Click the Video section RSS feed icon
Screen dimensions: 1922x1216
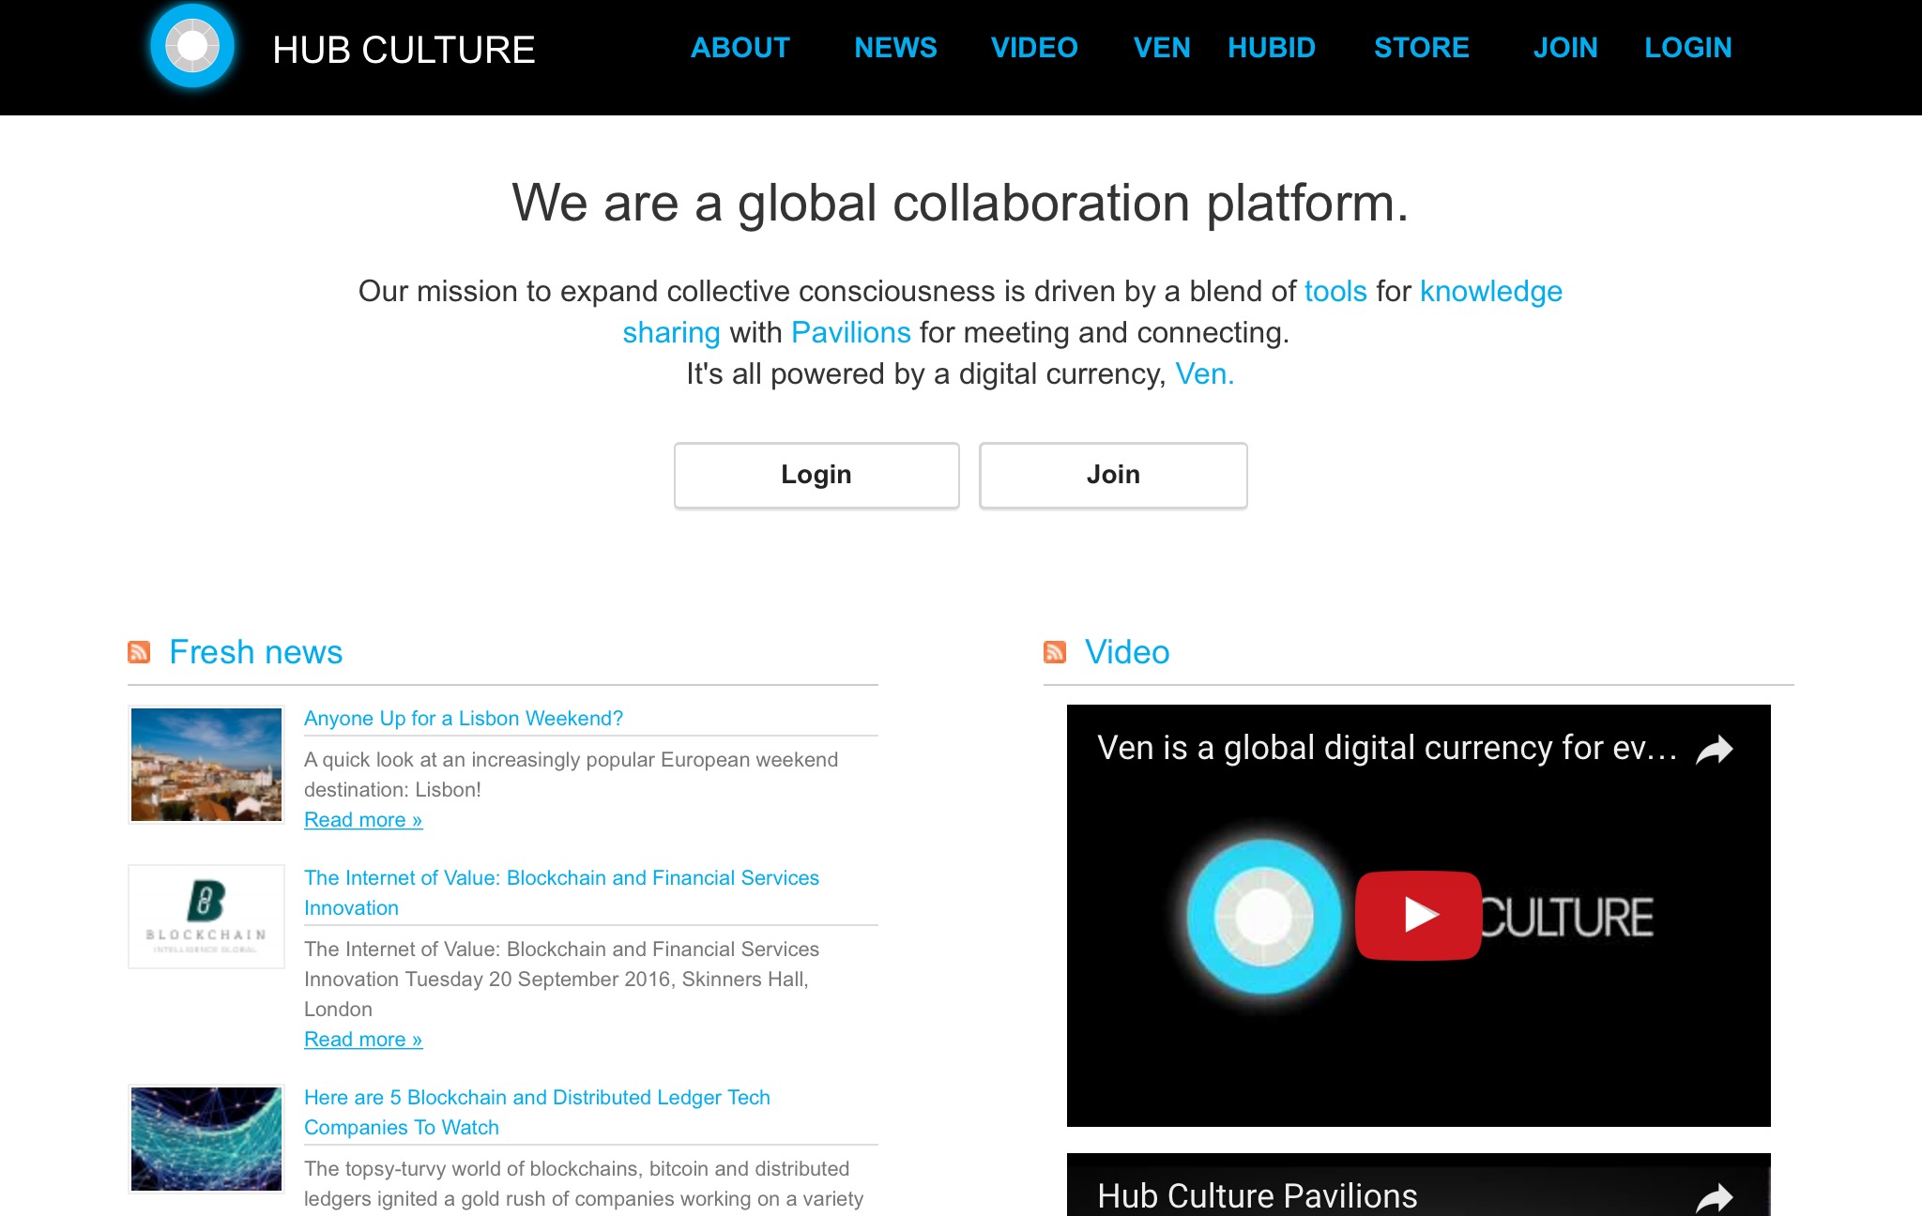coord(1055,652)
